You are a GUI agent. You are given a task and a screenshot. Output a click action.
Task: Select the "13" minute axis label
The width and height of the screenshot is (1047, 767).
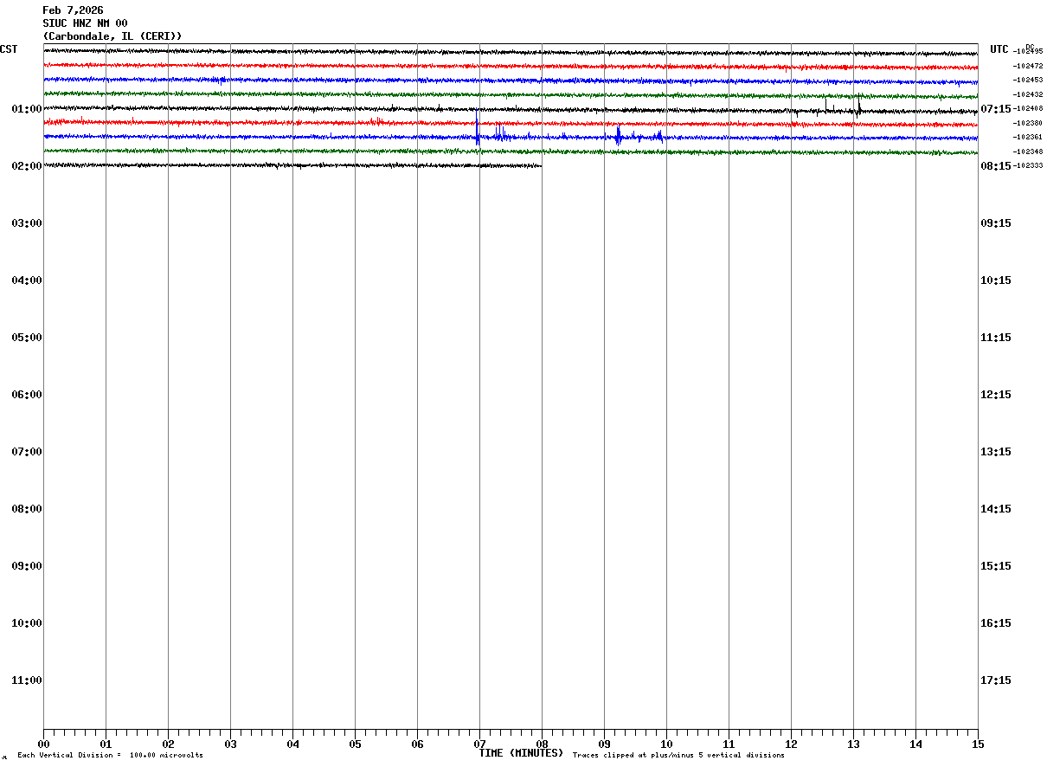pyautogui.click(x=853, y=744)
